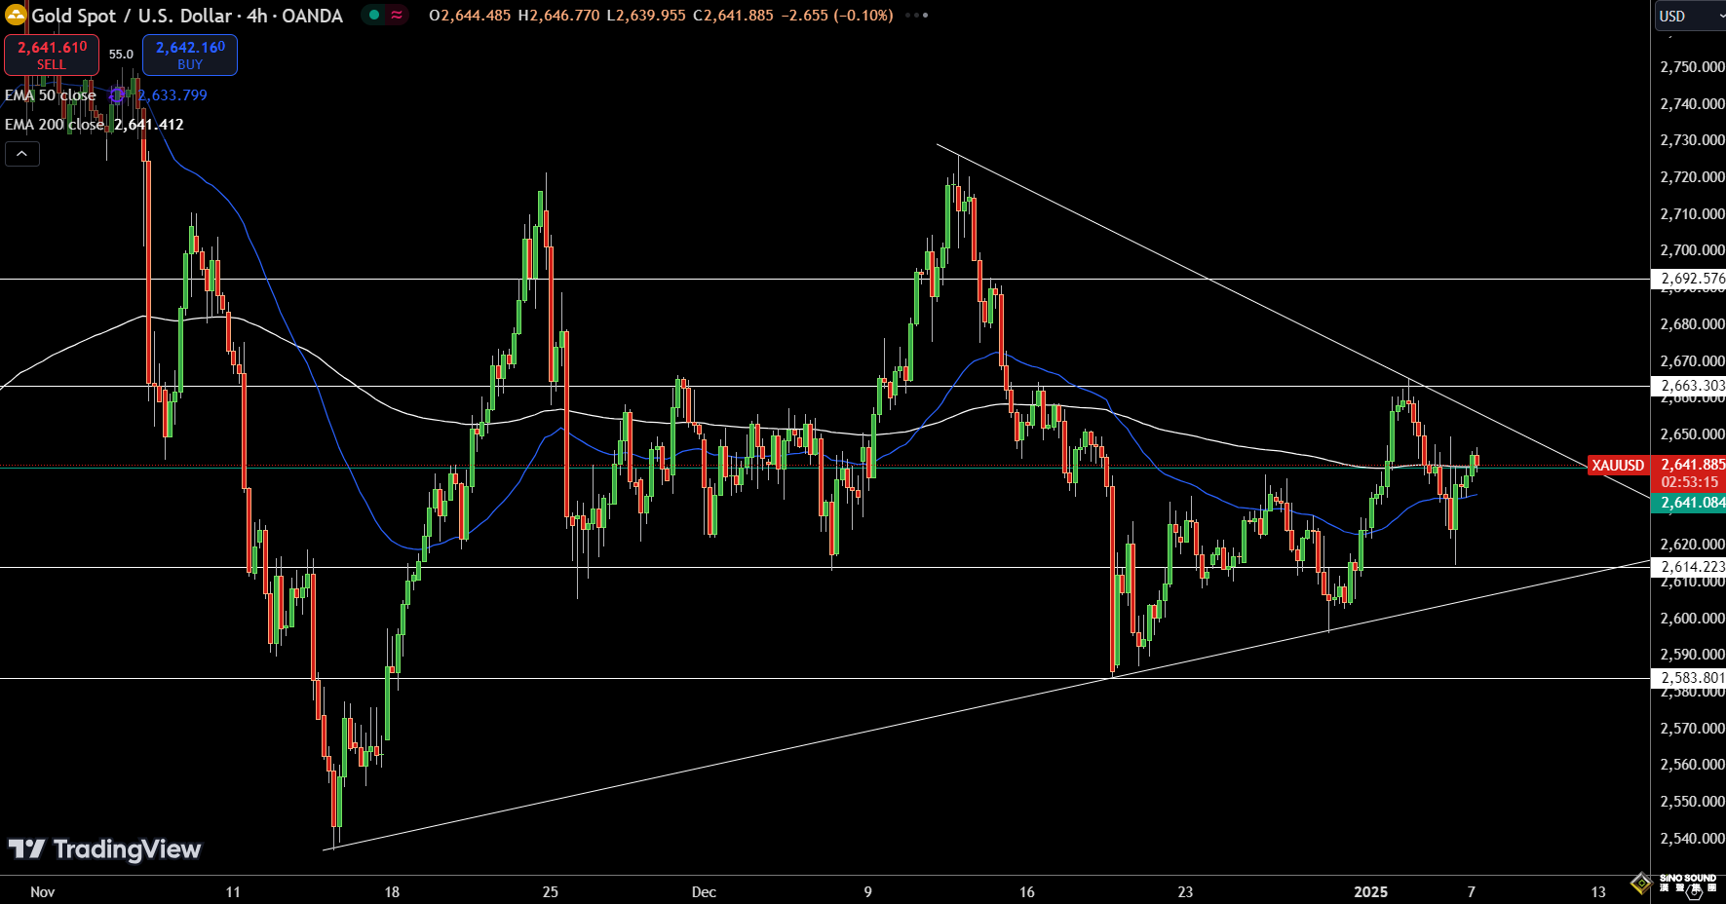Click the 2025 label on time axis

[1370, 891]
